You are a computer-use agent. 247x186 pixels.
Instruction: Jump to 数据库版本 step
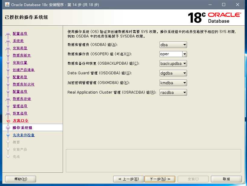pyautogui.click(x=22, y=55)
